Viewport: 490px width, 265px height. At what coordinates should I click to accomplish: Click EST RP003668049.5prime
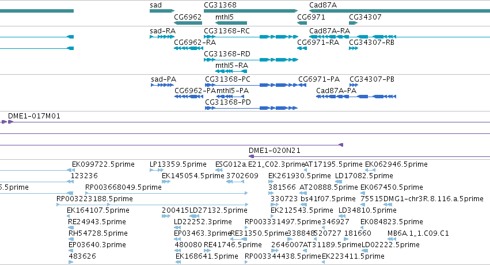pos(123,187)
